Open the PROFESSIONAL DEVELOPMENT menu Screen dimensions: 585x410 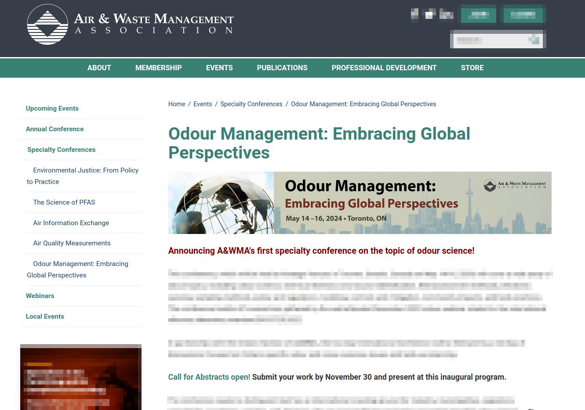pos(384,68)
